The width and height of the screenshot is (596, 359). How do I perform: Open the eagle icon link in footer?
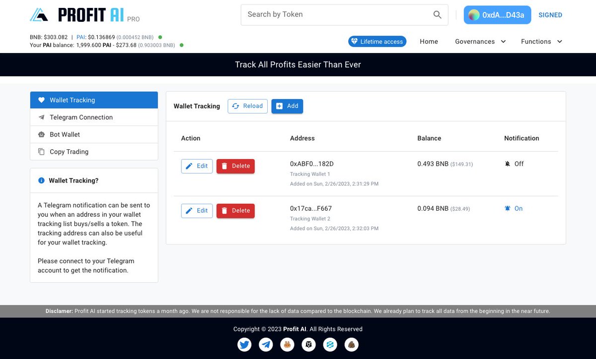308,344
